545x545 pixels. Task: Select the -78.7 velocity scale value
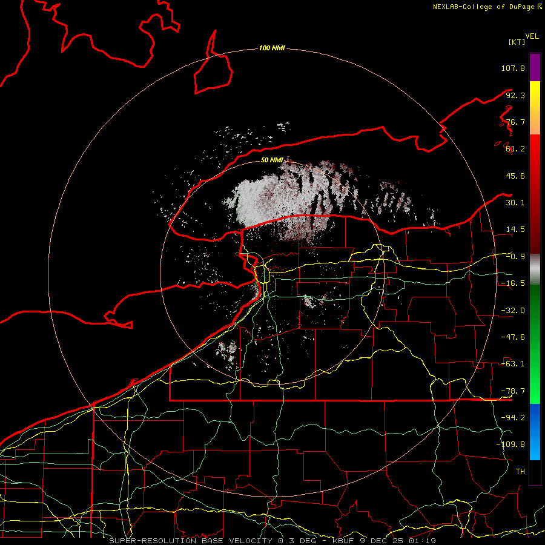pos(513,391)
